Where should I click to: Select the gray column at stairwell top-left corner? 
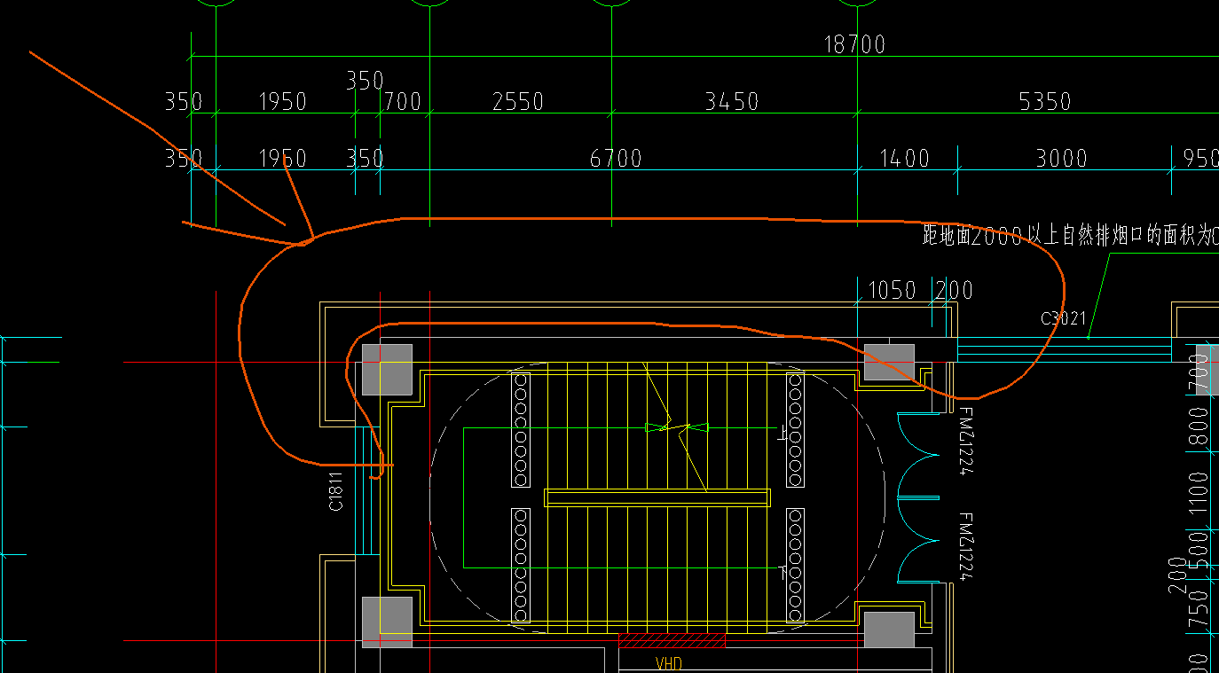click(x=387, y=369)
